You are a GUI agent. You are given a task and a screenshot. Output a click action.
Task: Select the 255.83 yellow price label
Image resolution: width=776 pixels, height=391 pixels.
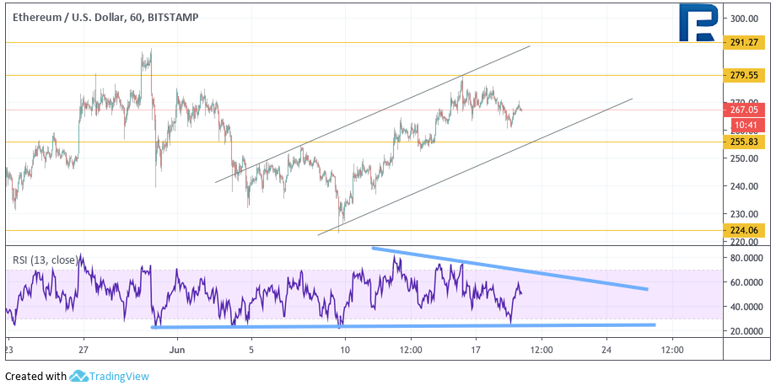(x=746, y=142)
